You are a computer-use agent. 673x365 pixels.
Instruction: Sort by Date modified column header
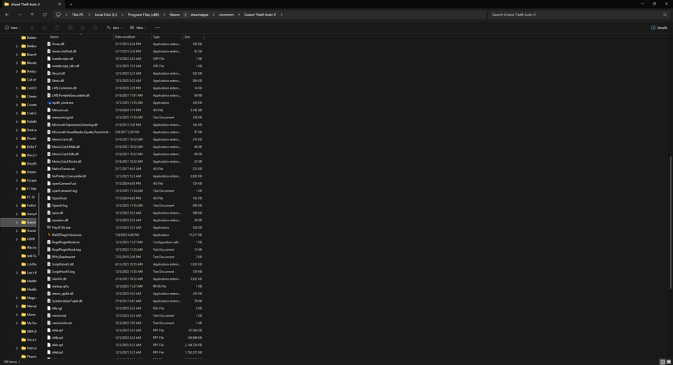tap(132, 37)
